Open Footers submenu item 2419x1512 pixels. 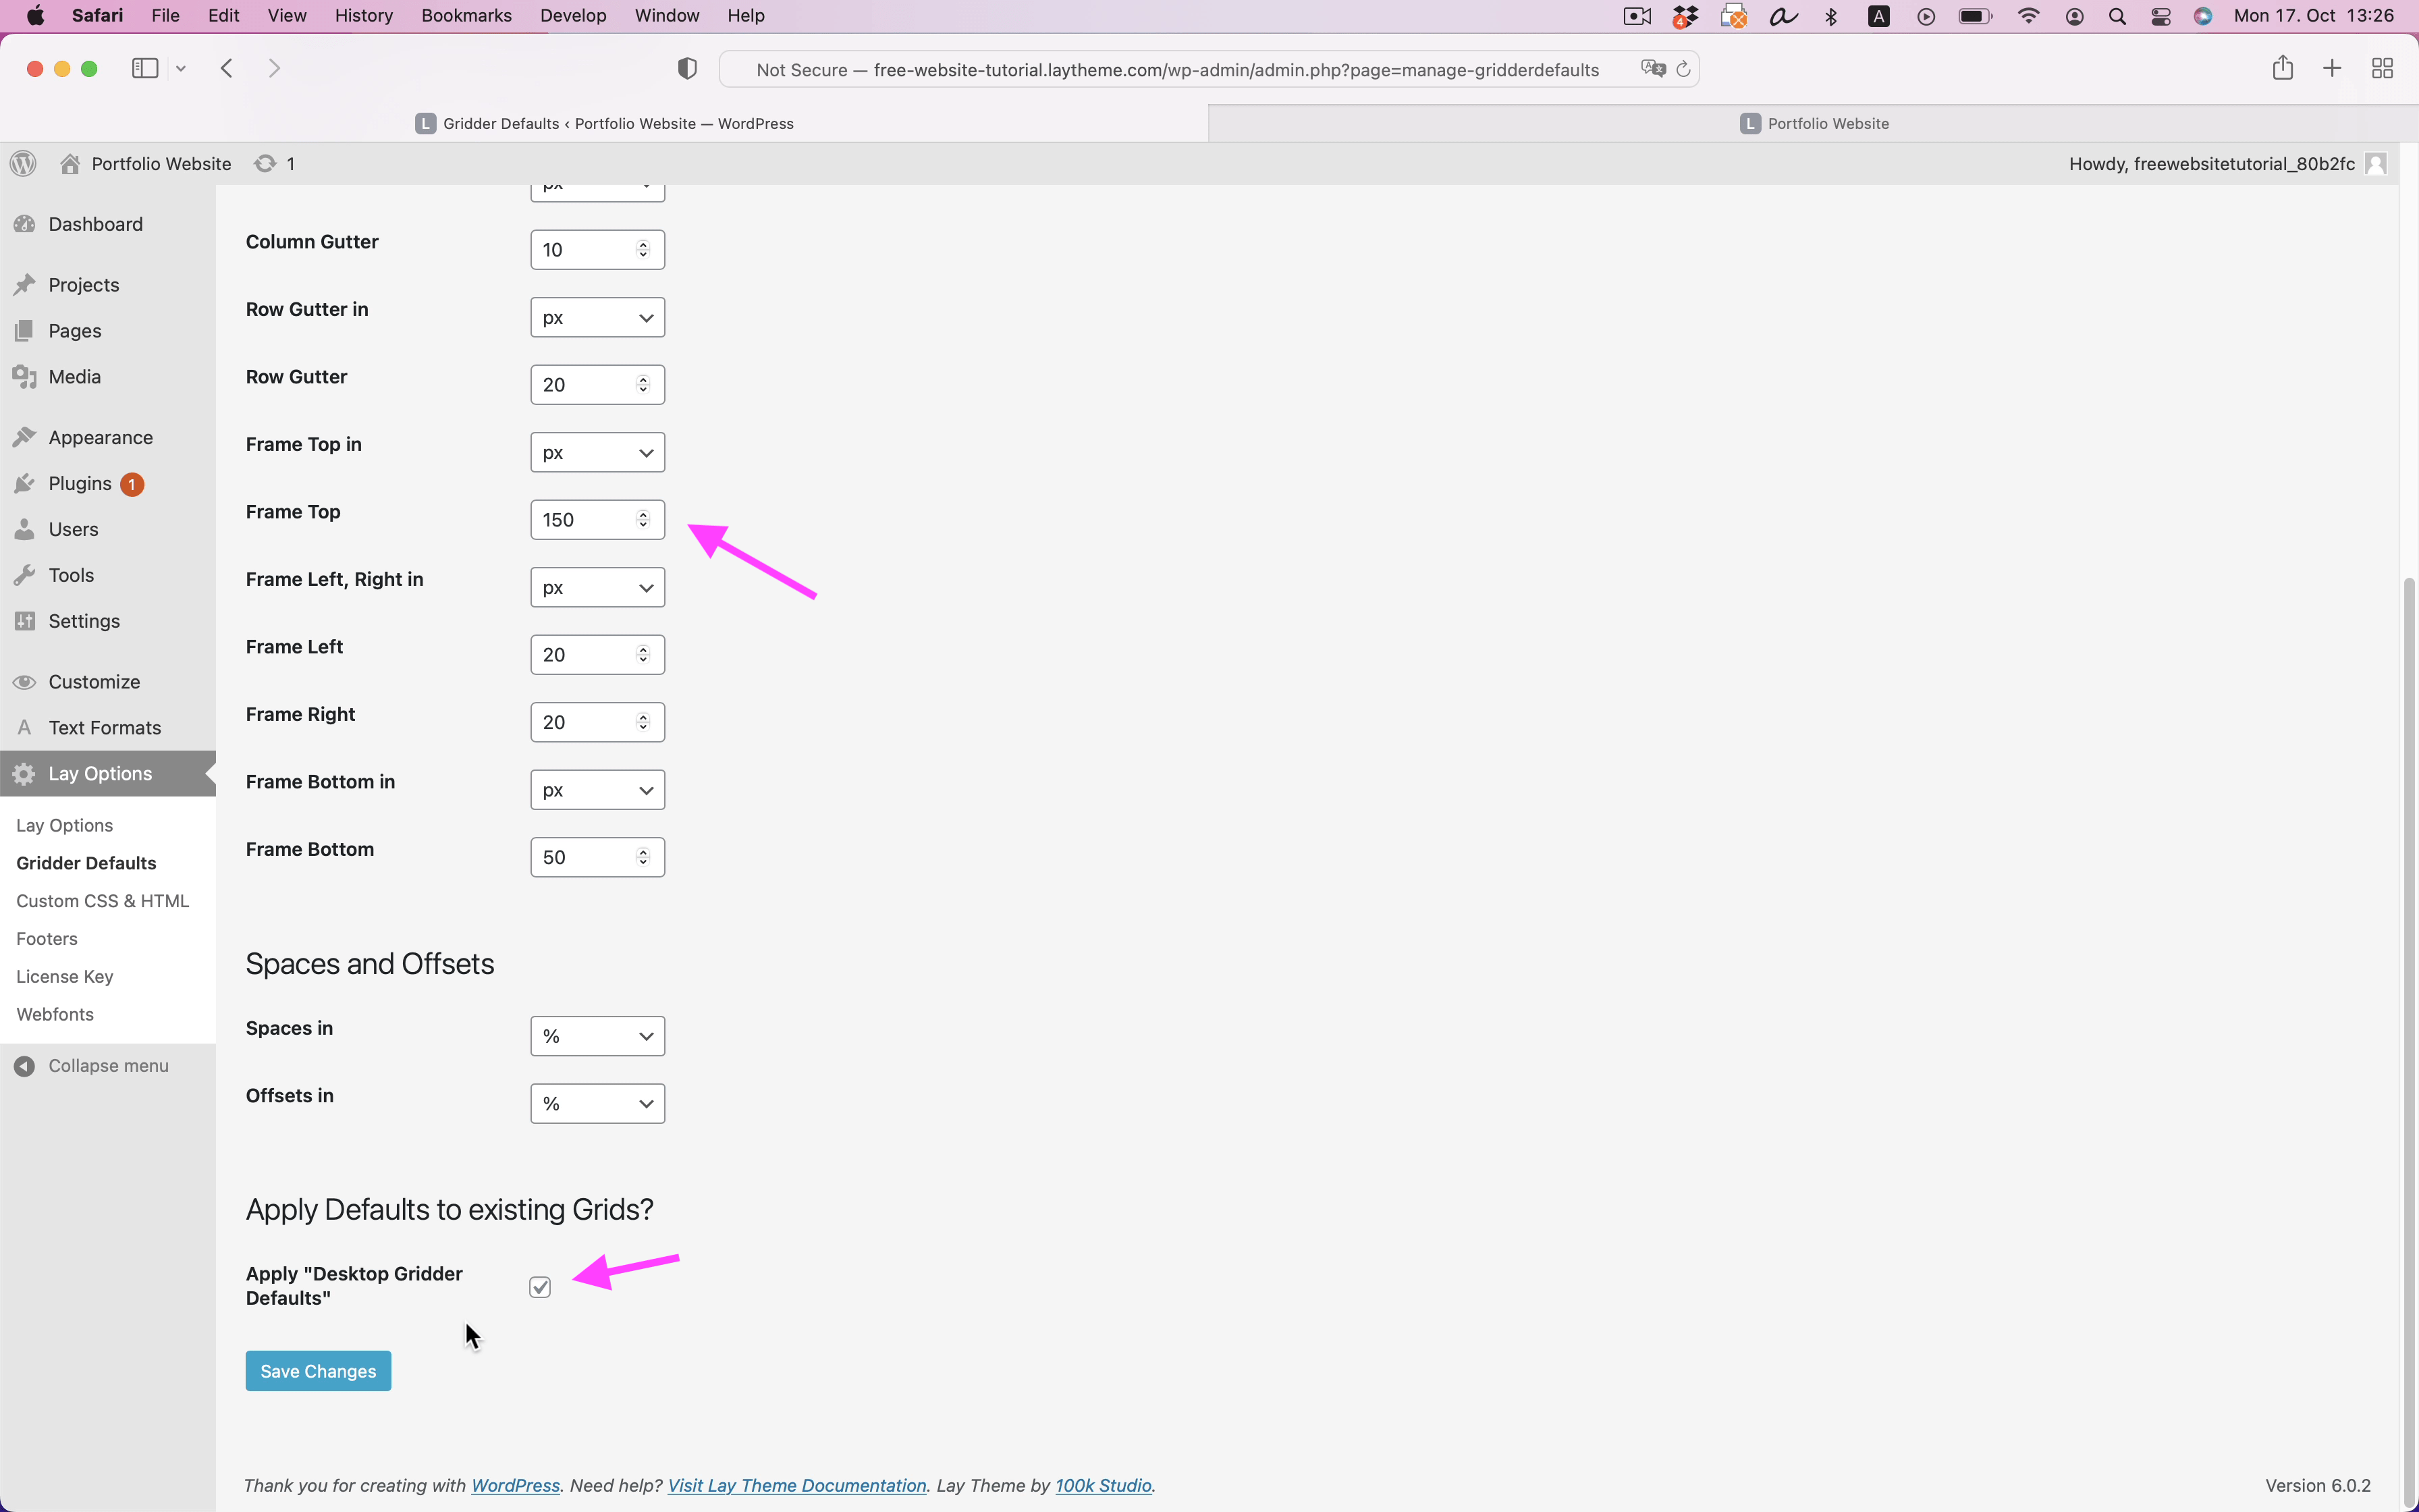46,939
